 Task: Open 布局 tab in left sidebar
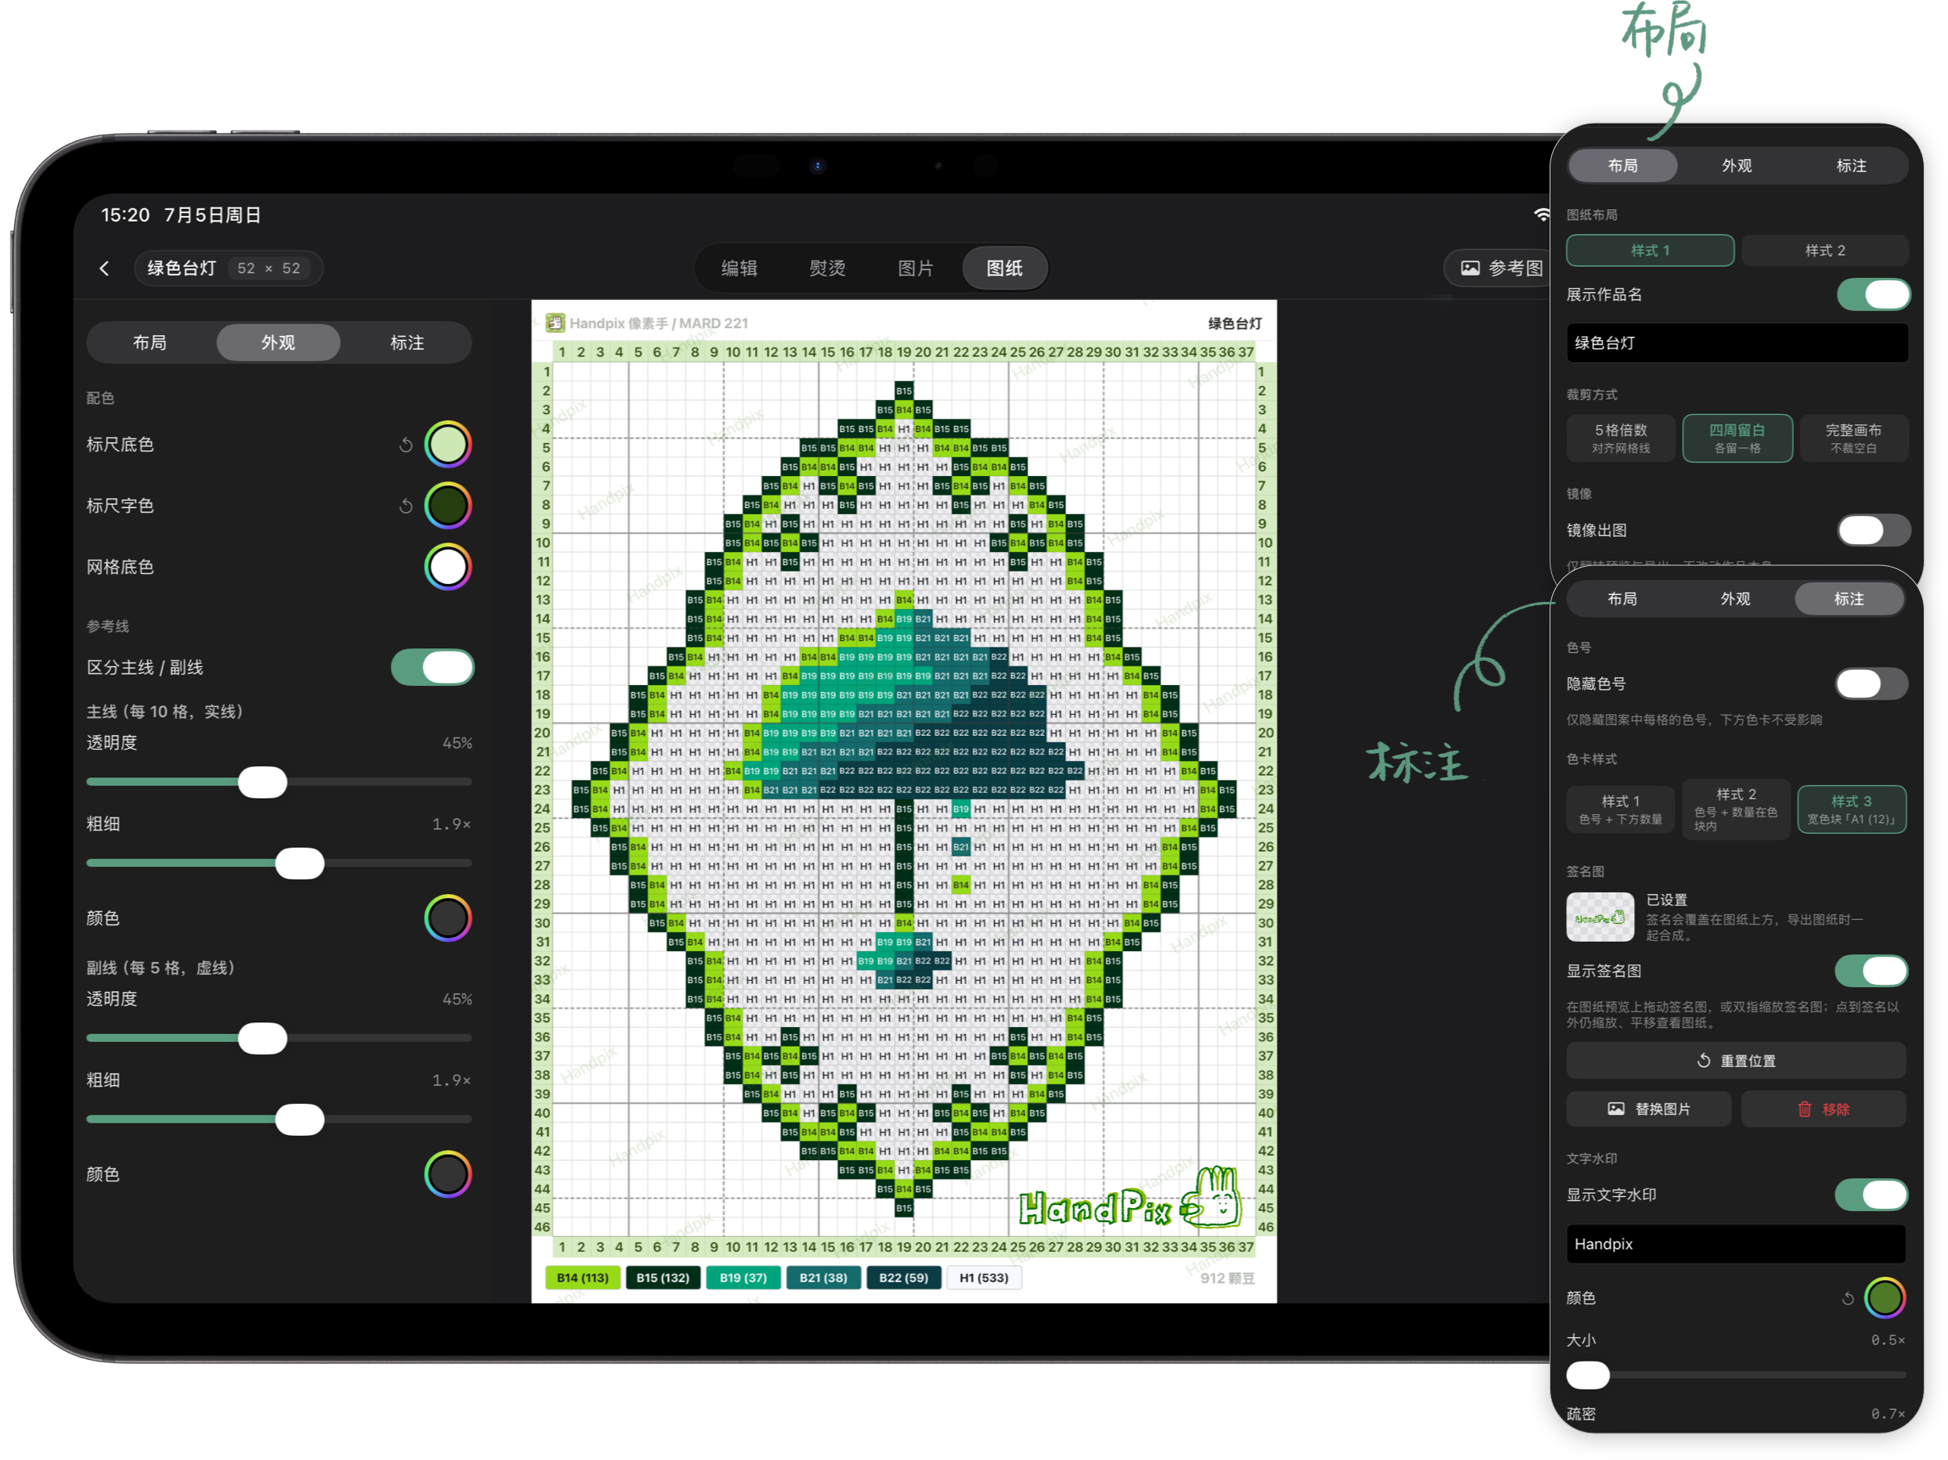point(149,342)
